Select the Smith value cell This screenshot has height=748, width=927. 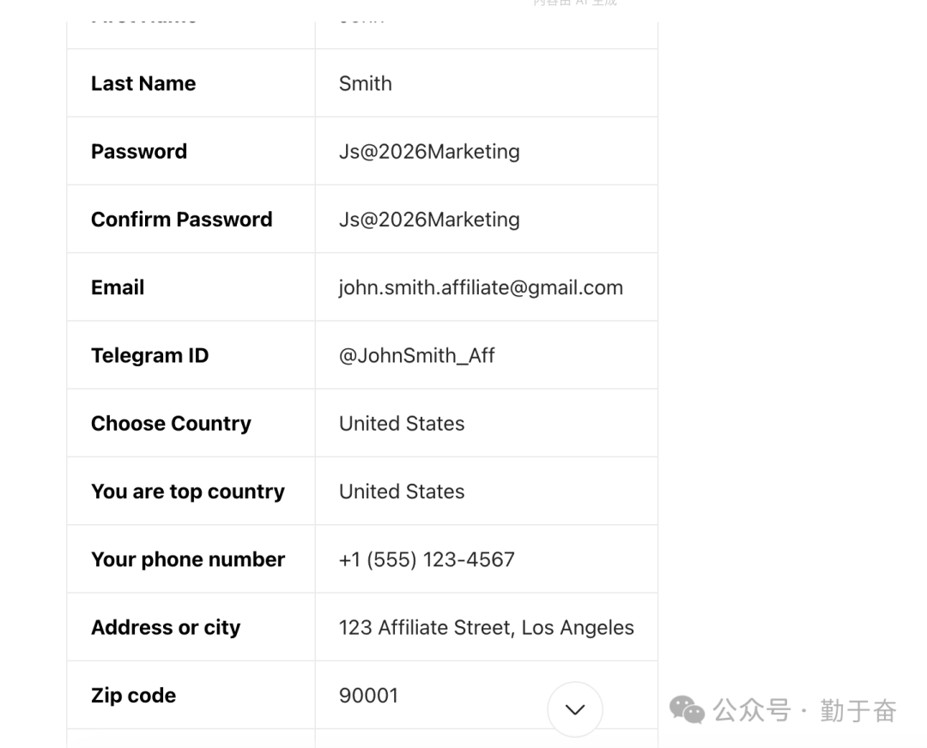[x=366, y=83]
